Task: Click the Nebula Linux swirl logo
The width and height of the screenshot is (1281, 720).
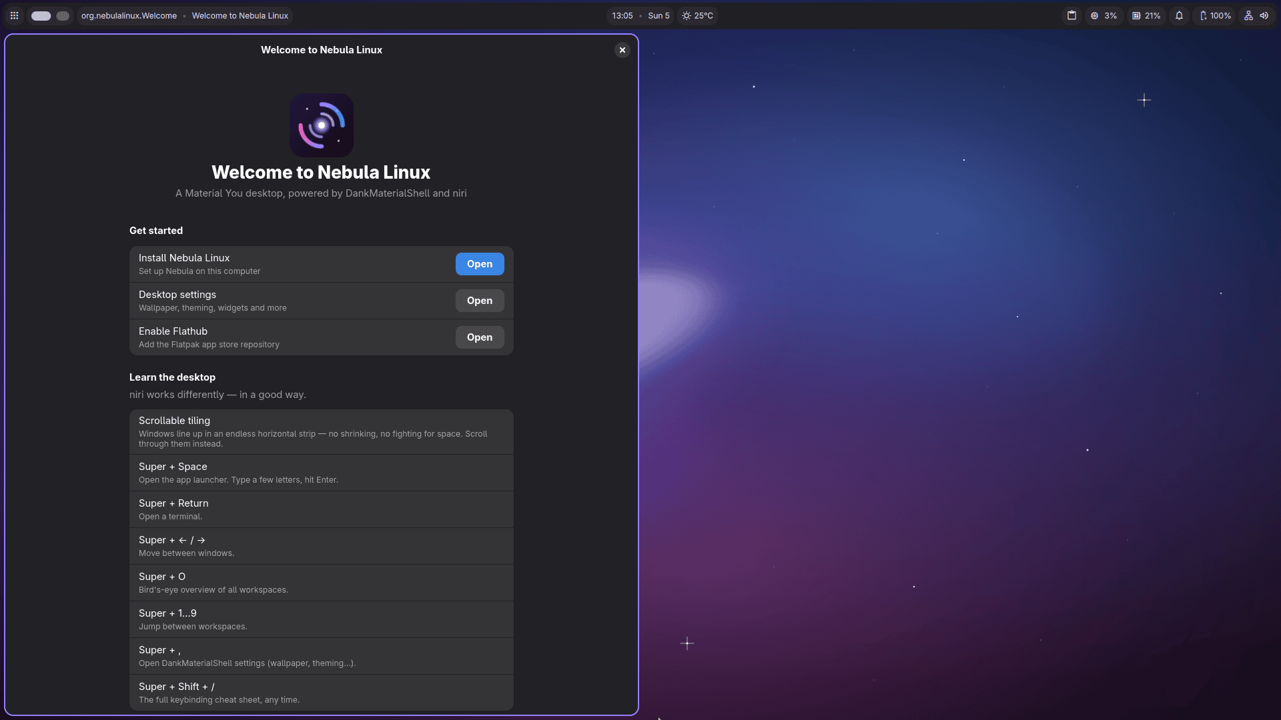Action: 322,125
